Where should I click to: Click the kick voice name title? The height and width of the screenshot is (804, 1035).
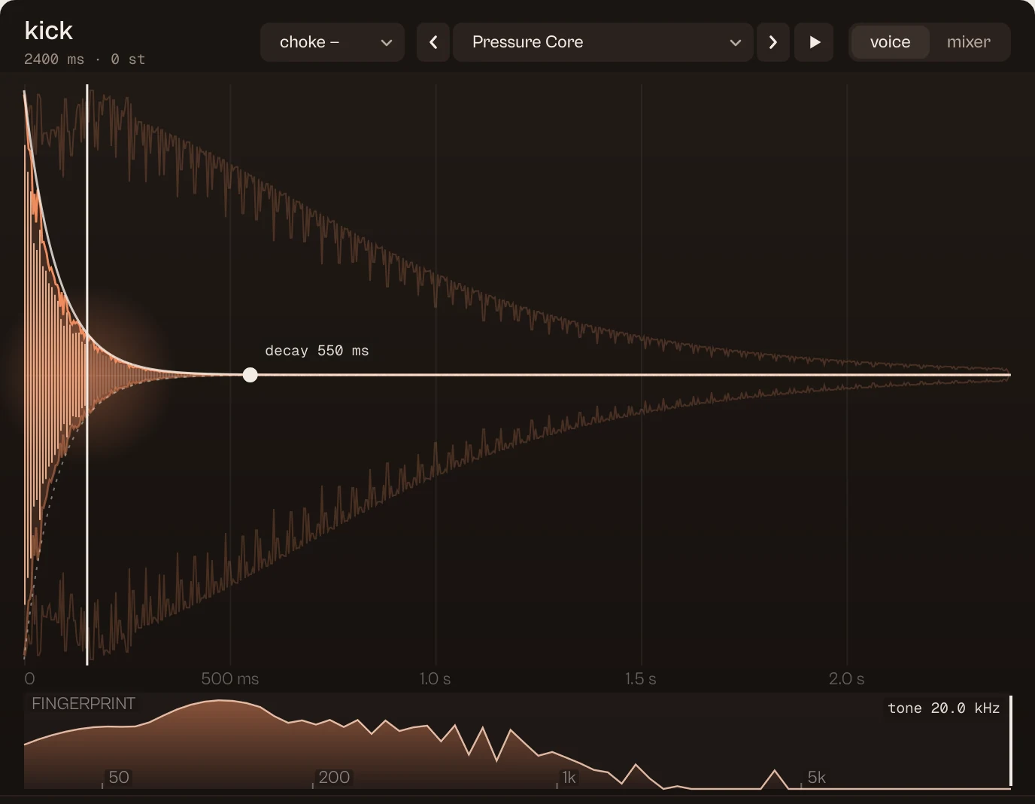coord(49,31)
